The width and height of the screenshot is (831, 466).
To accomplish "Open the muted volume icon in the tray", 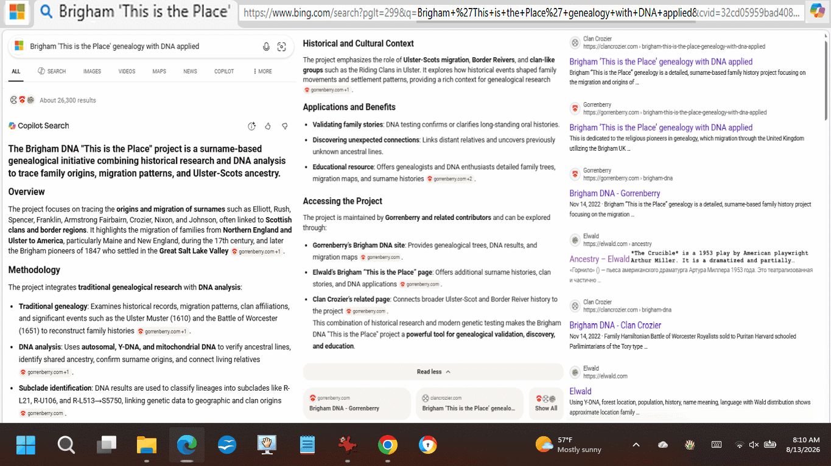I will click(754, 445).
